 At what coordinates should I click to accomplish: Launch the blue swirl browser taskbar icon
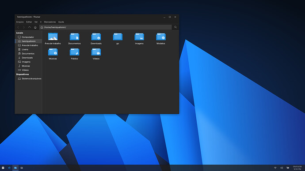[x=9, y=168]
